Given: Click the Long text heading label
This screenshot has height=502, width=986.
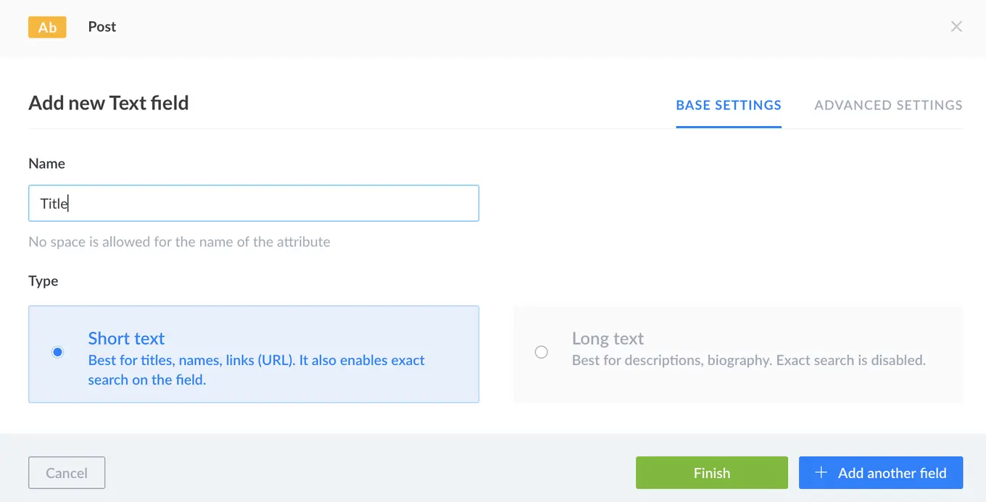Looking at the screenshot, I should 608,338.
